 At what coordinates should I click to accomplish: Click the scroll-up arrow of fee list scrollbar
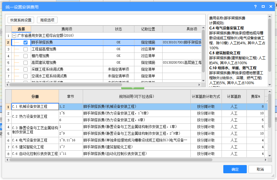[x=203, y=28]
